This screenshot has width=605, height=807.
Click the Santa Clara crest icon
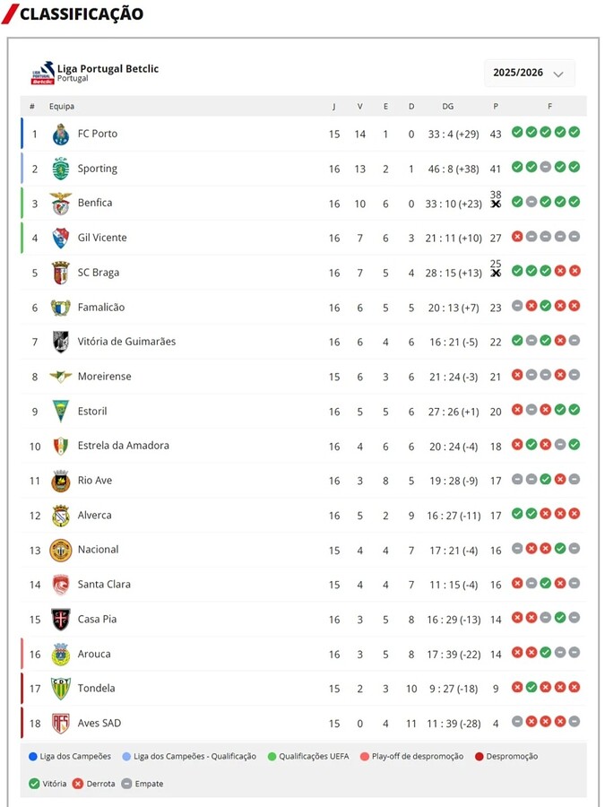coord(61,585)
